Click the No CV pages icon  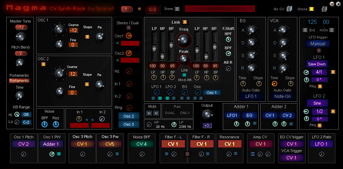pos(290,9)
